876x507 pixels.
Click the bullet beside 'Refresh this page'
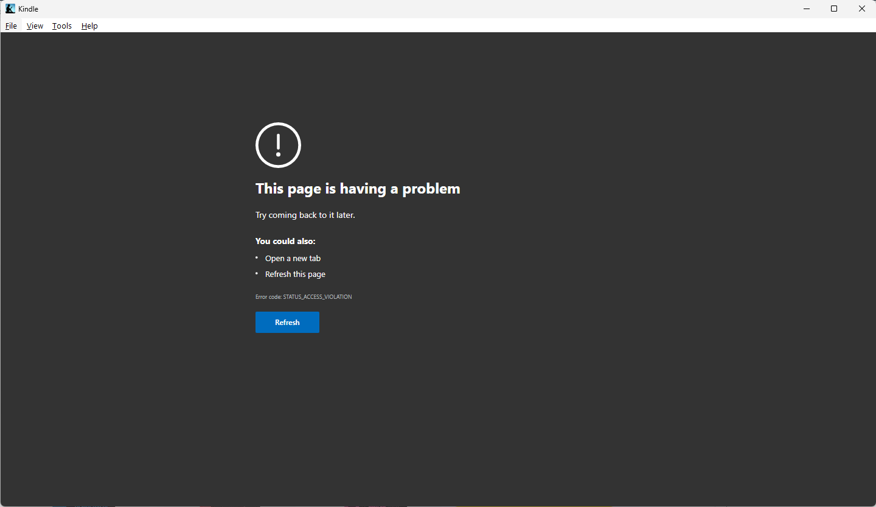(x=257, y=273)
